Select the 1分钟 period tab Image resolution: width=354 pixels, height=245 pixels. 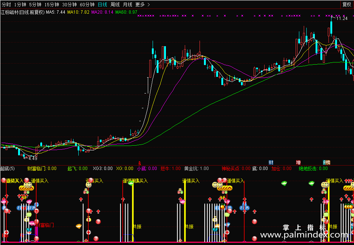(20, 4)
